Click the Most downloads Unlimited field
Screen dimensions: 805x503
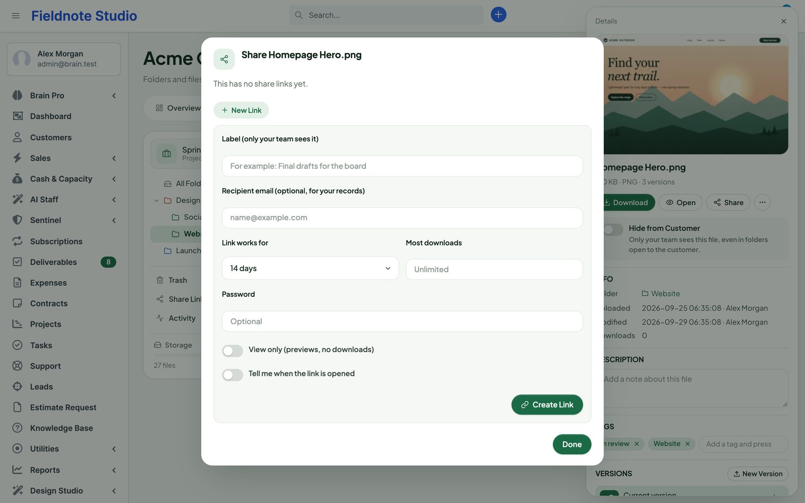494,270
